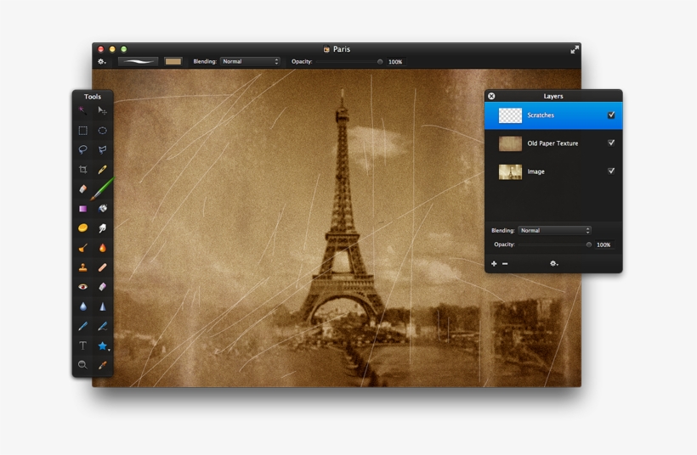Viewport: 697px width, 455px height.
Task: Select the Pencil tool
Action: tap(102, 169)
